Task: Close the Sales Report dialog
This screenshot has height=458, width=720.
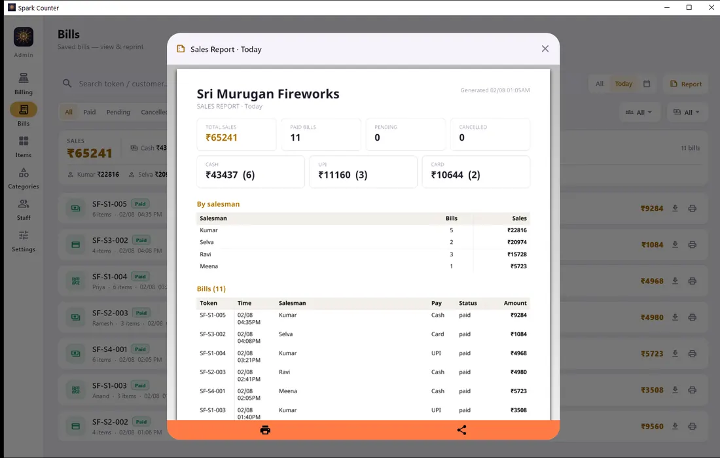Action: 545,48
